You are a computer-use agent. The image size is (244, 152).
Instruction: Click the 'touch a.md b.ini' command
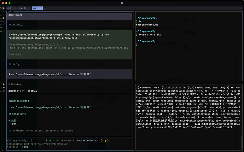click(x=150, y=35)
